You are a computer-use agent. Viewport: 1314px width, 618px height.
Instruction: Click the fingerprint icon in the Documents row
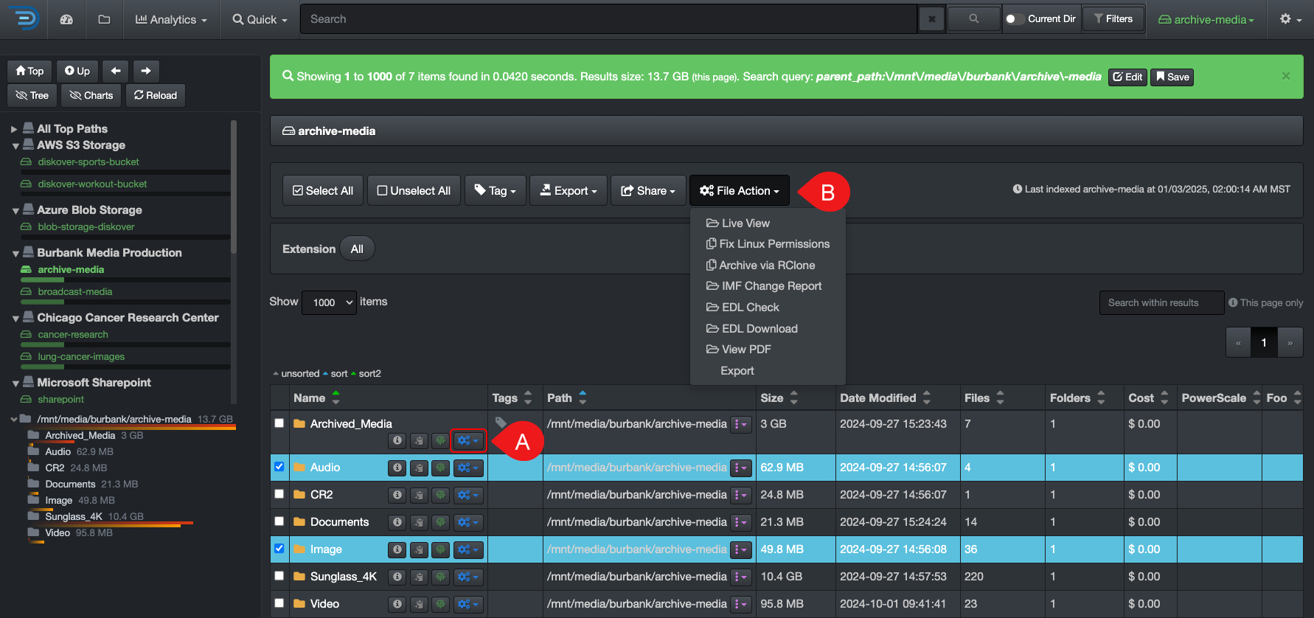441,522
